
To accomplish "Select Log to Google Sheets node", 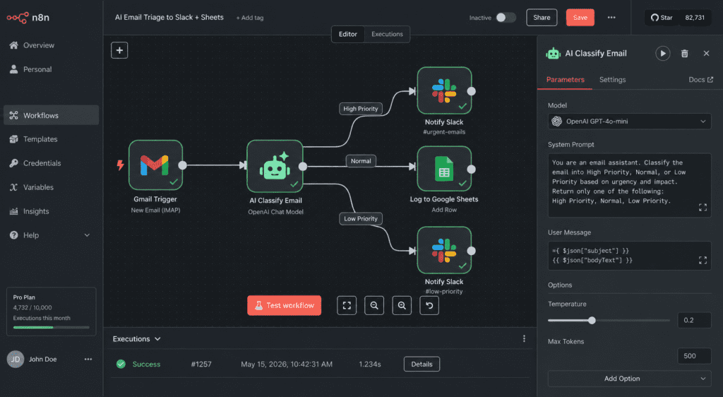I will coord(444,169).
